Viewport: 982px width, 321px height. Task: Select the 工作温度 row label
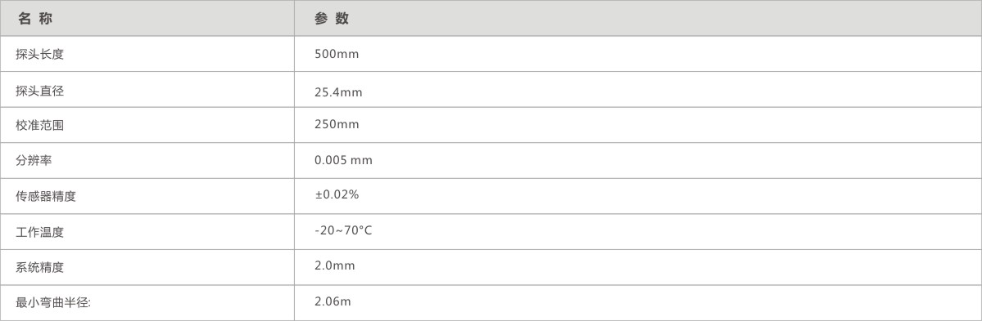tap(39, 232)
